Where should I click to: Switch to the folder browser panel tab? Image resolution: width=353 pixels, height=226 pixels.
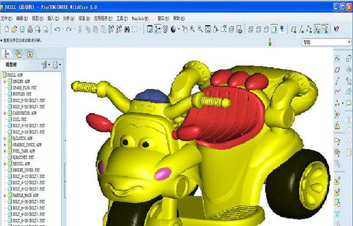pos(18,54)
